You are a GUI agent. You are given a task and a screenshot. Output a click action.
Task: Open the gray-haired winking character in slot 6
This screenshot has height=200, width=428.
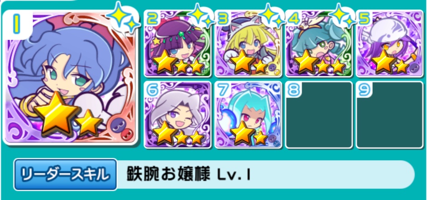(x=178, y=114)
